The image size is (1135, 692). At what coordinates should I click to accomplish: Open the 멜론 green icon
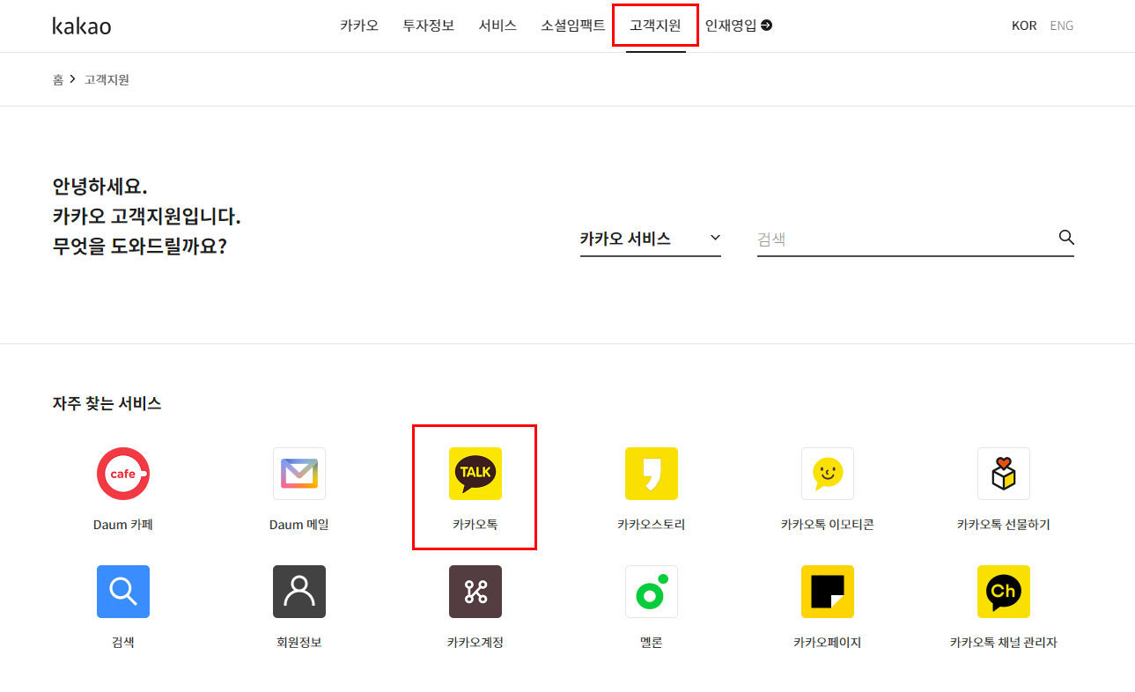[652, 592]
